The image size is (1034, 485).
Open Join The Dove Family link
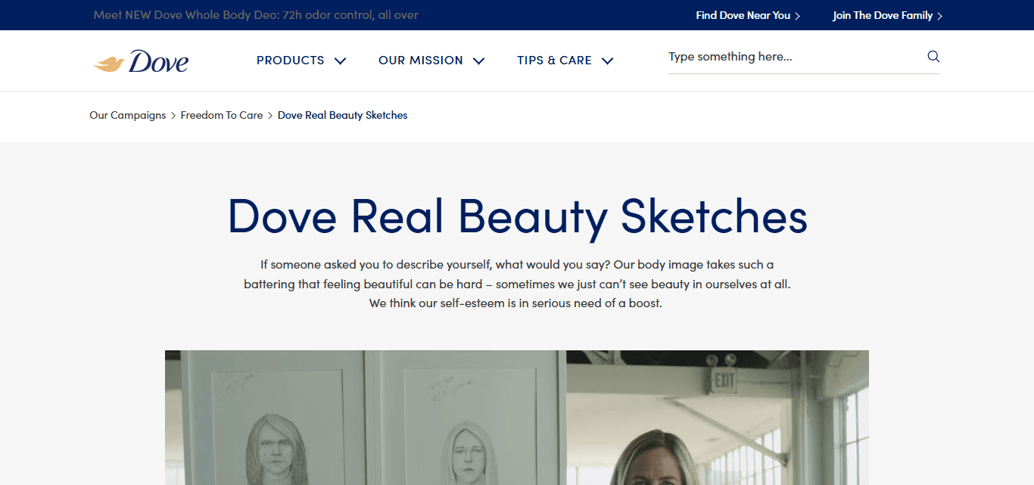click(x=887, y=15)
